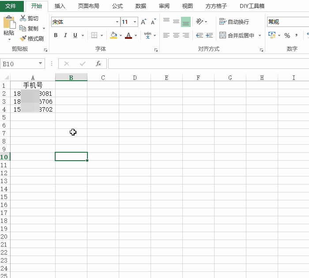Image resolution: width=309 pixels, height=278 pixels.
Task: Click the Paste clipboard icon
Action: click(9, 22)
